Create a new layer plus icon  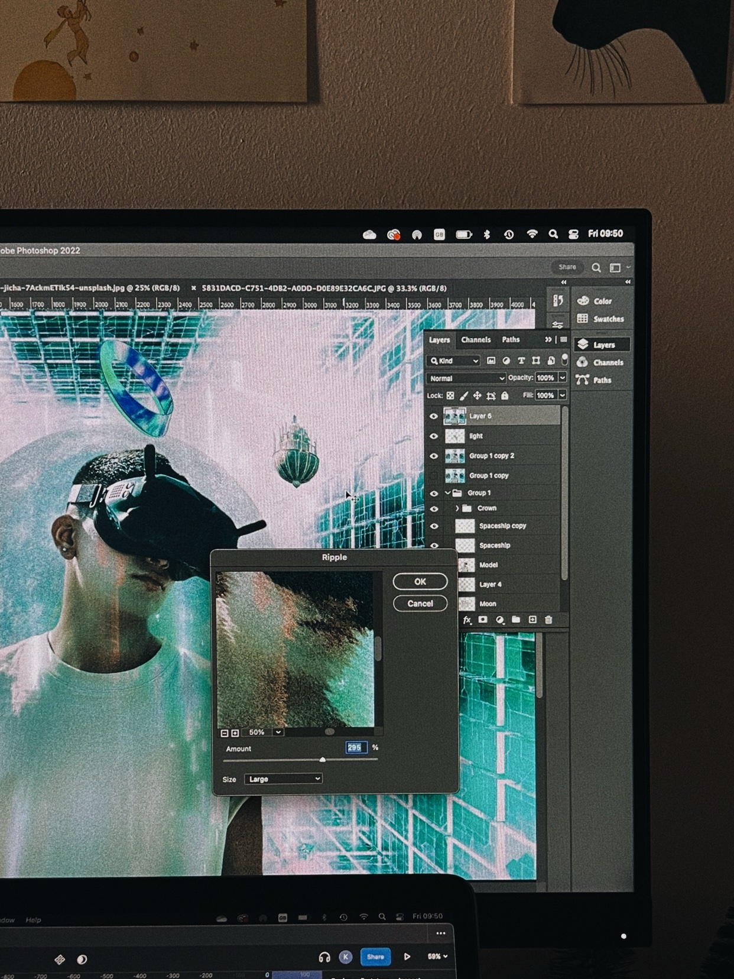(x=532, y=620)
